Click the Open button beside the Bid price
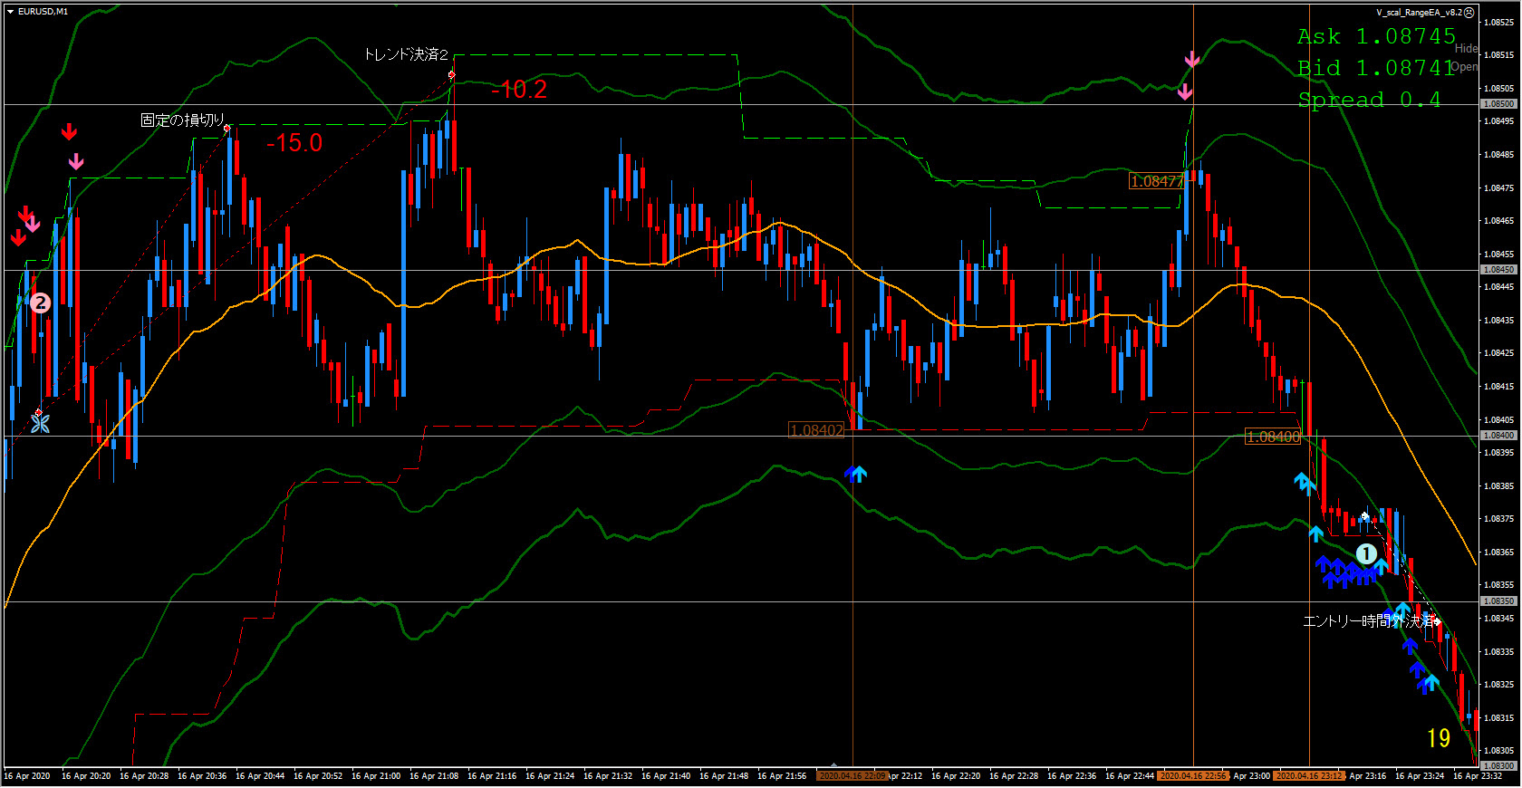The image size is (1522, 788). 1465,67
